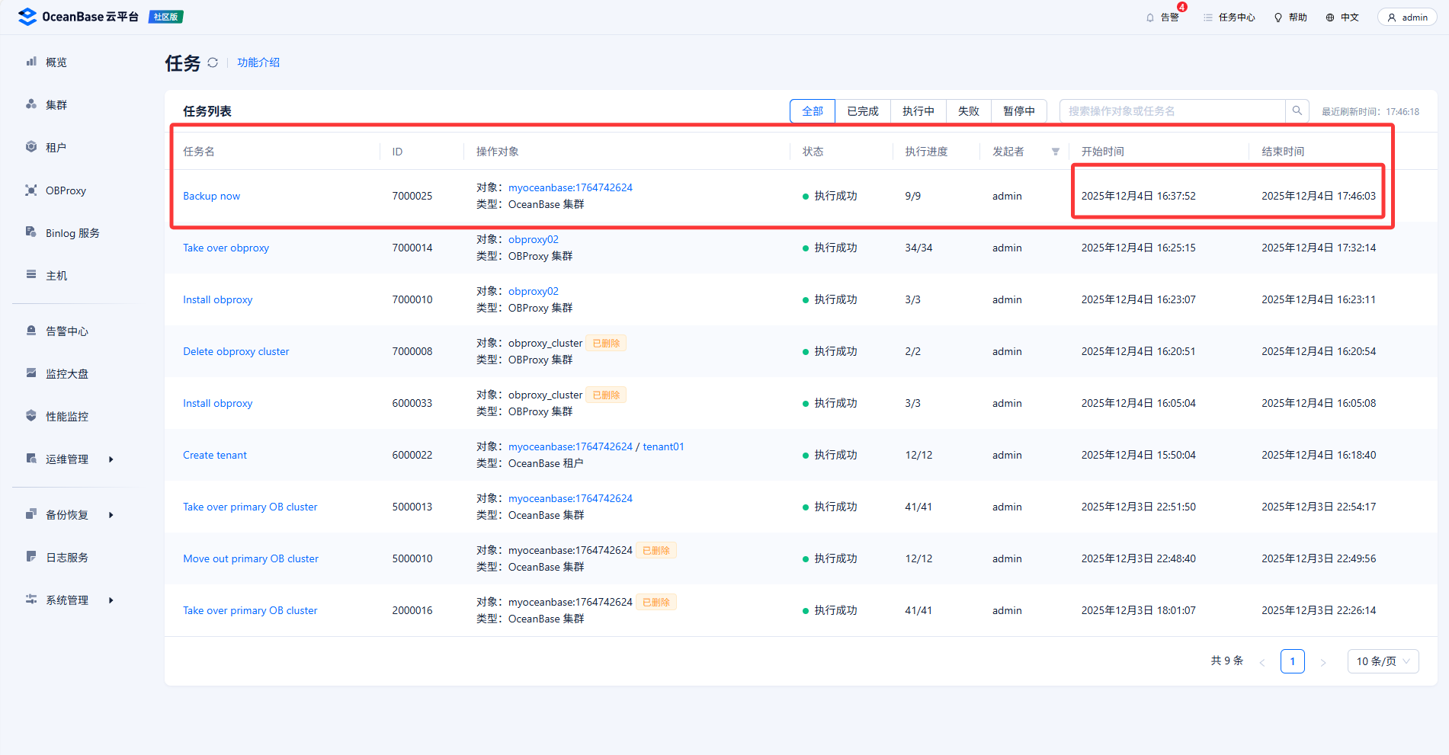
Task: Expand the 备份恢复 sidebar submenu
Action: point(69,515)
